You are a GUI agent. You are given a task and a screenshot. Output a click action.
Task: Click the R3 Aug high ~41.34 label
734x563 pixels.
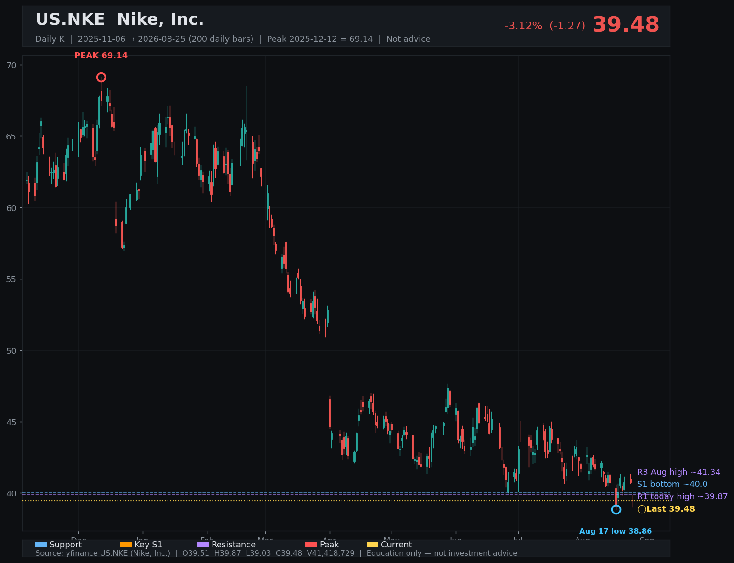click(678, 472)
